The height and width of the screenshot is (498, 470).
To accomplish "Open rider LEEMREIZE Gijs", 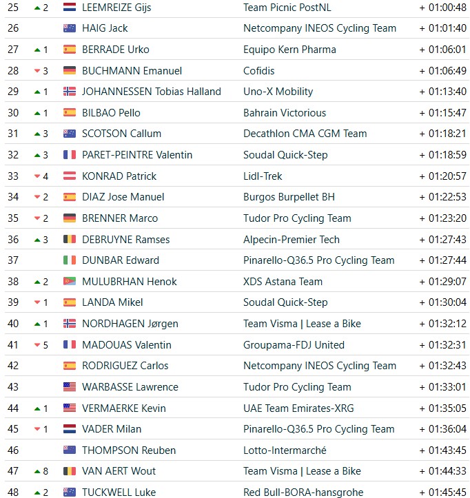I will [116, 8].
